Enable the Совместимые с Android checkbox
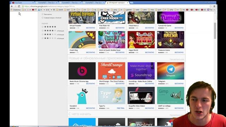The width and height of the screenshot is (226, 127). point(42,18)
